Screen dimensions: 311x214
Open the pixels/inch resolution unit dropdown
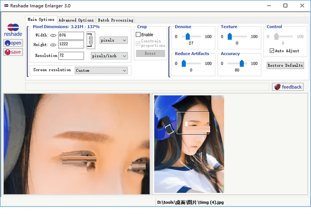109,56
